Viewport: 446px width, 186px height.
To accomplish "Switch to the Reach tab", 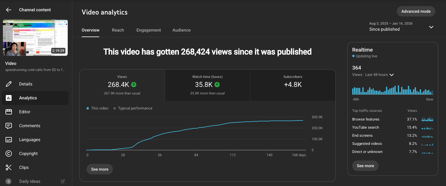I will coord(118,30).
